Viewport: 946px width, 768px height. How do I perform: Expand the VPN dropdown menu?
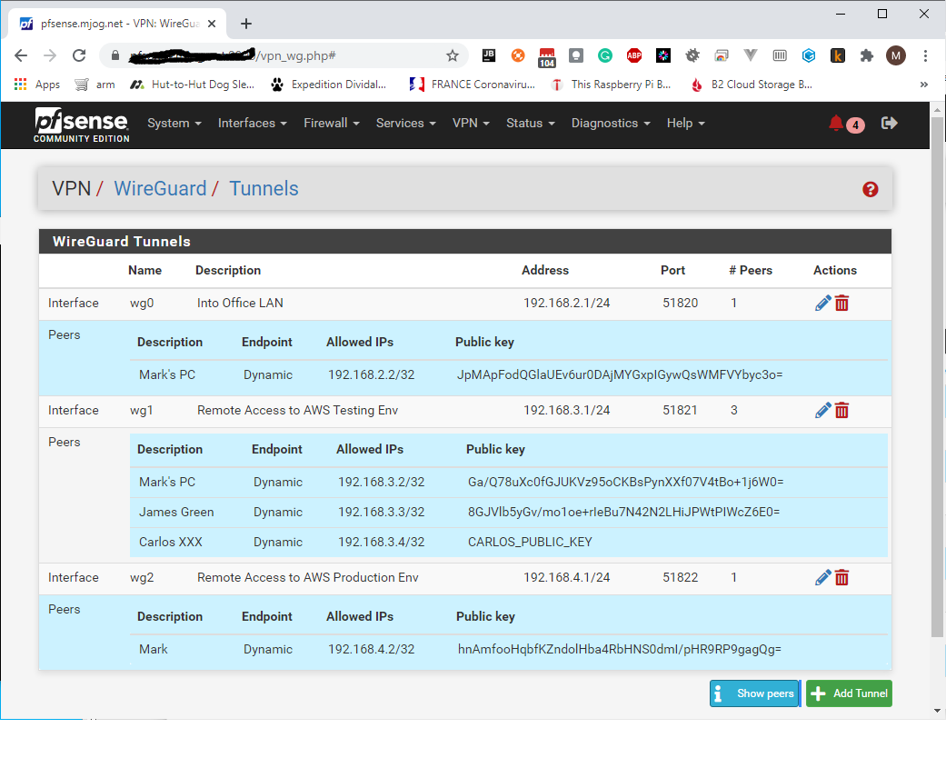coord(472,123)
